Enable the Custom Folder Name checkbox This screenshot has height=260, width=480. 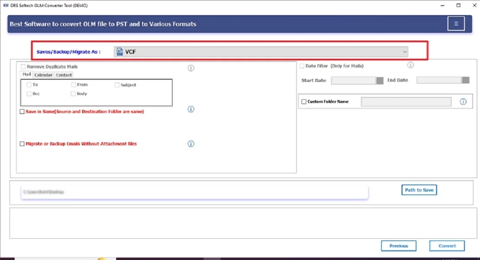(x=303, y=101)
